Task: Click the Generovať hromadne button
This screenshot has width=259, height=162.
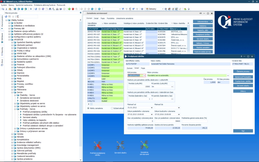Action: pyautogui.click(x=243, y=77)
